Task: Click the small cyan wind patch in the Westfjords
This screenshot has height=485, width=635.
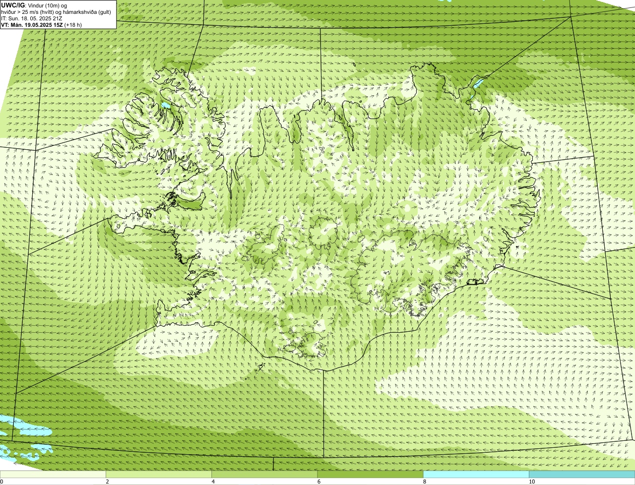Action: pos(165,106)
